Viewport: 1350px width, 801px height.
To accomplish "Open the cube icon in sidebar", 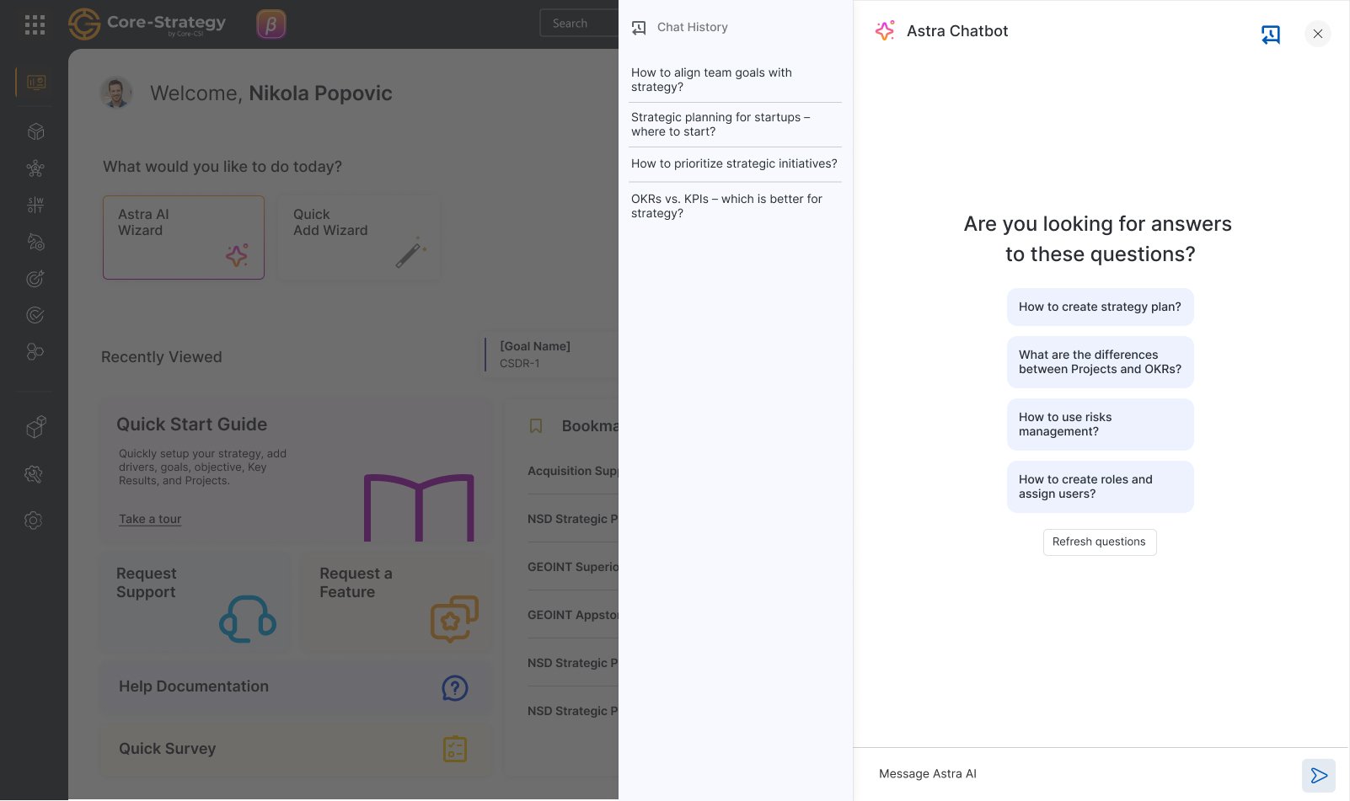I will coord(35,131).
